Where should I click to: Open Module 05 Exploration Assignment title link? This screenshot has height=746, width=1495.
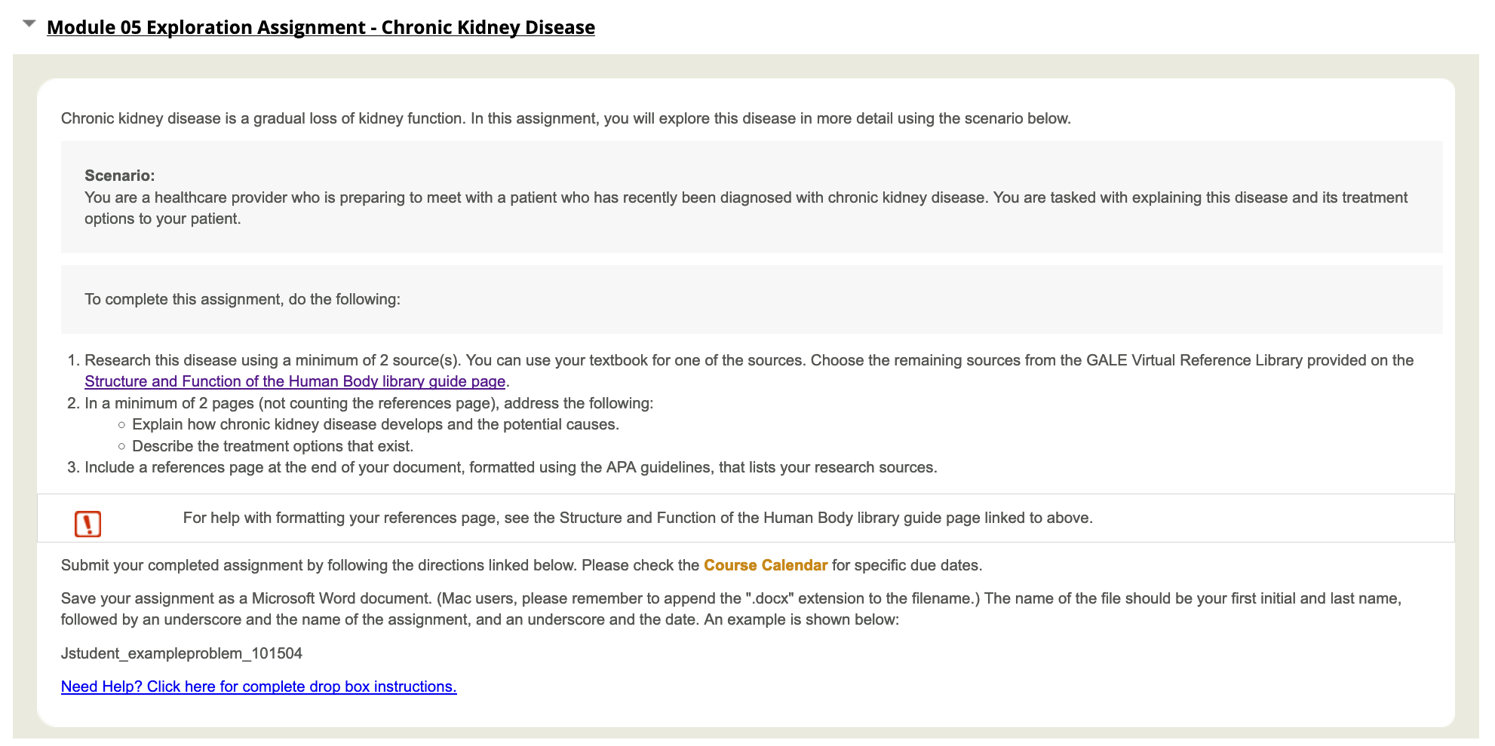[321, 27]
